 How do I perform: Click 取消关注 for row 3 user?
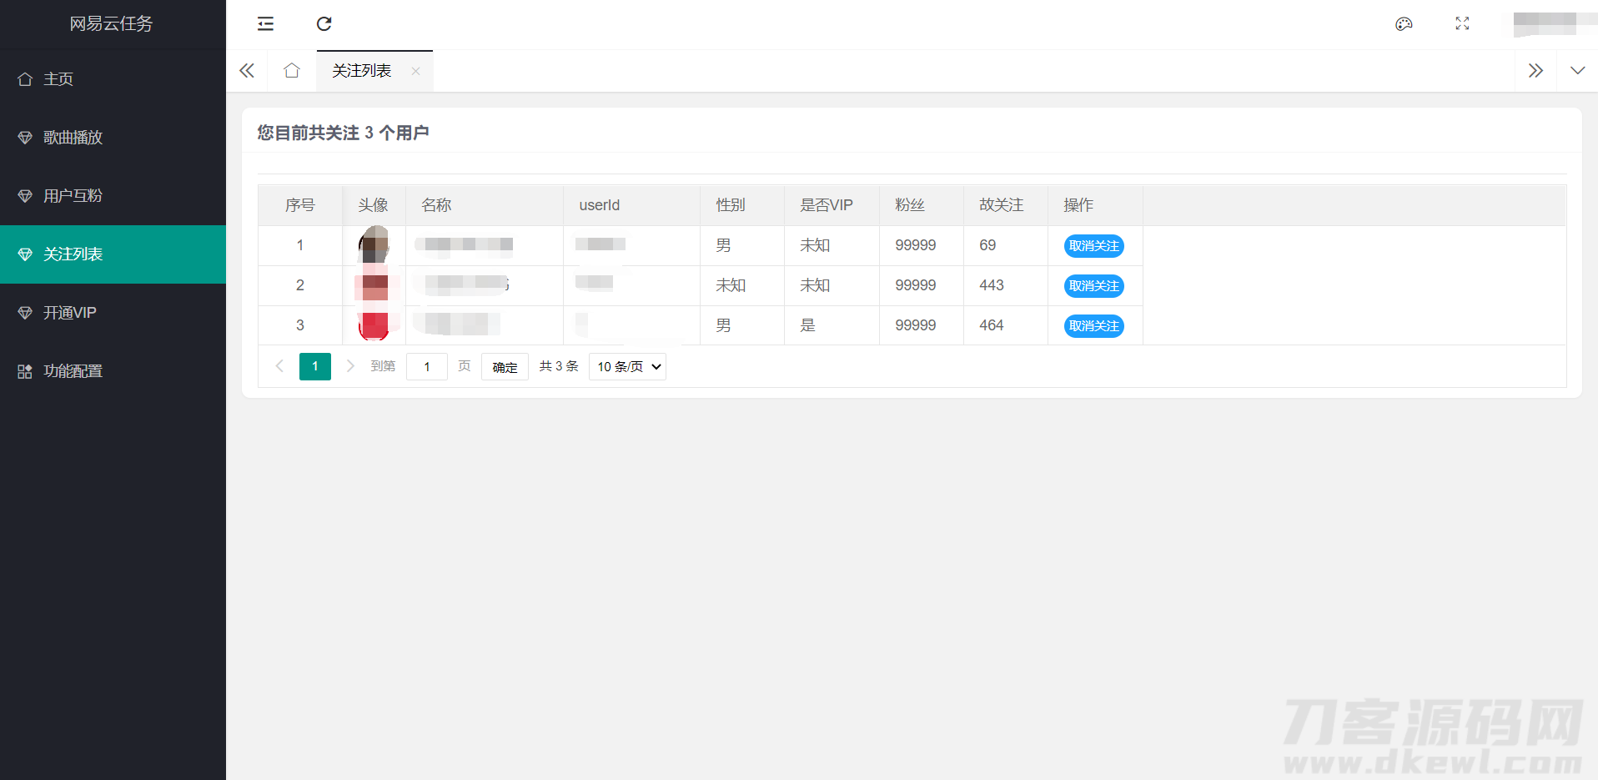[x=1093, y=326]
